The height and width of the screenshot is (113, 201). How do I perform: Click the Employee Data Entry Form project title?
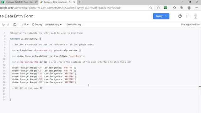[17, 16]
